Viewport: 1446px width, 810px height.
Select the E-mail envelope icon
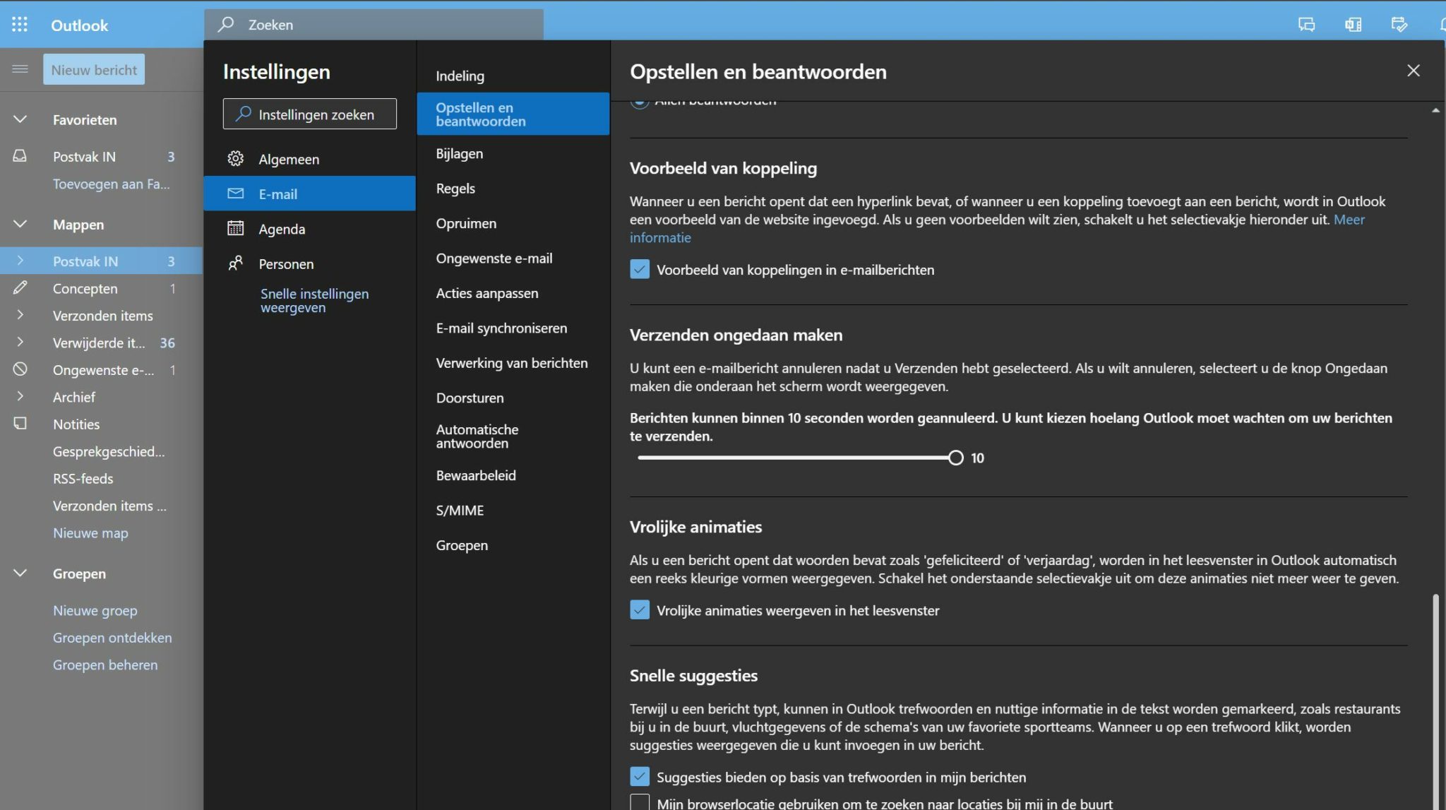point(237,193)
